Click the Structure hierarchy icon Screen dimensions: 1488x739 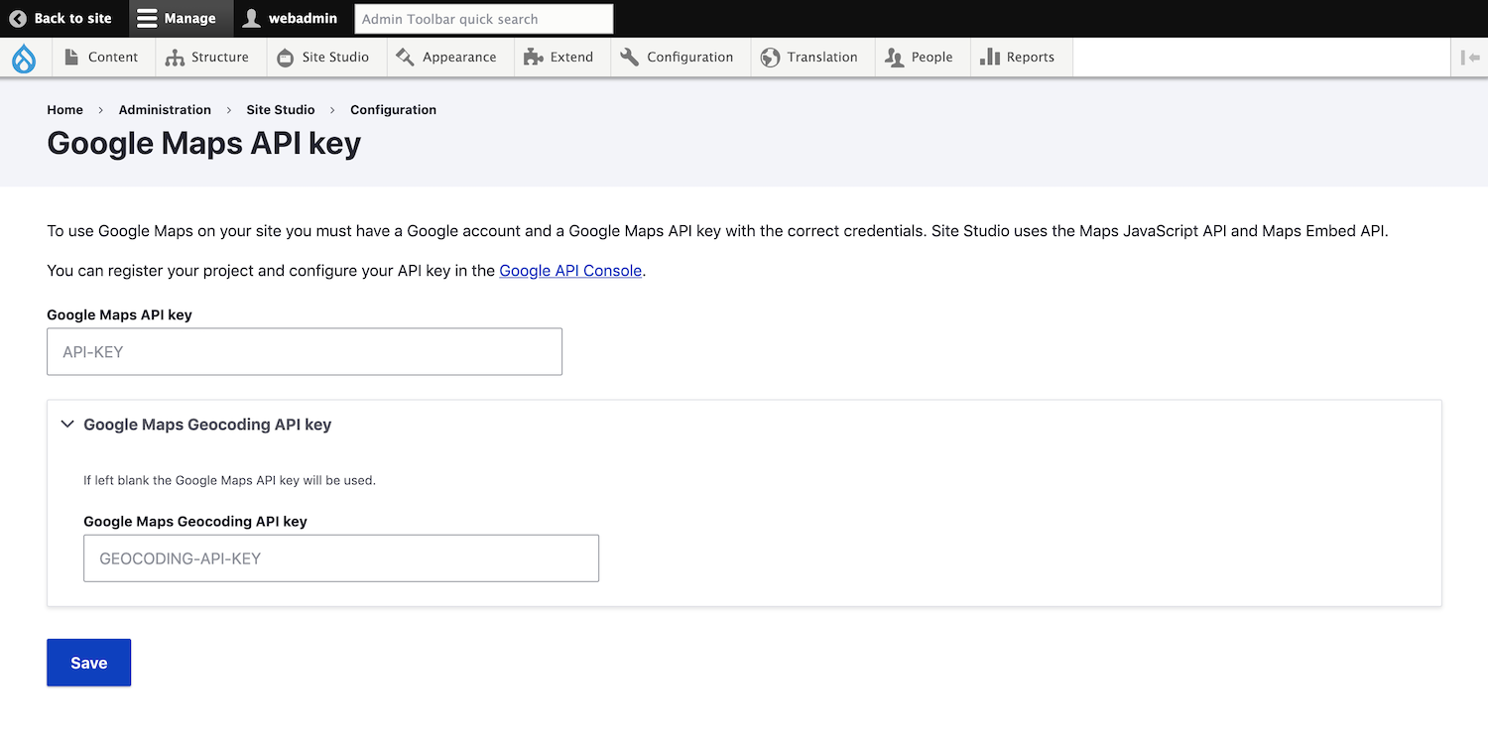(x=175, y=58)
